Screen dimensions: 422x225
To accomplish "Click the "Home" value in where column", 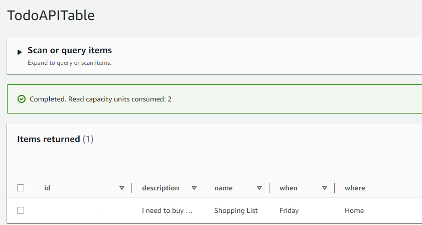I will (354, 210).
